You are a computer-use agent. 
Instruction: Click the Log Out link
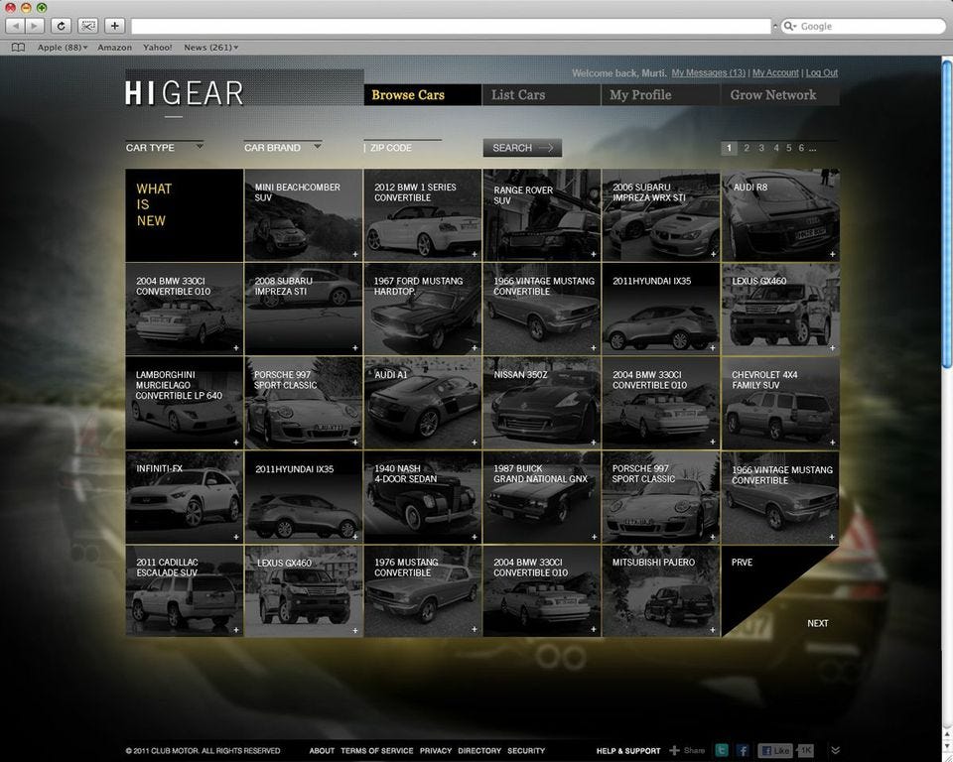click(x=822, y=72)
